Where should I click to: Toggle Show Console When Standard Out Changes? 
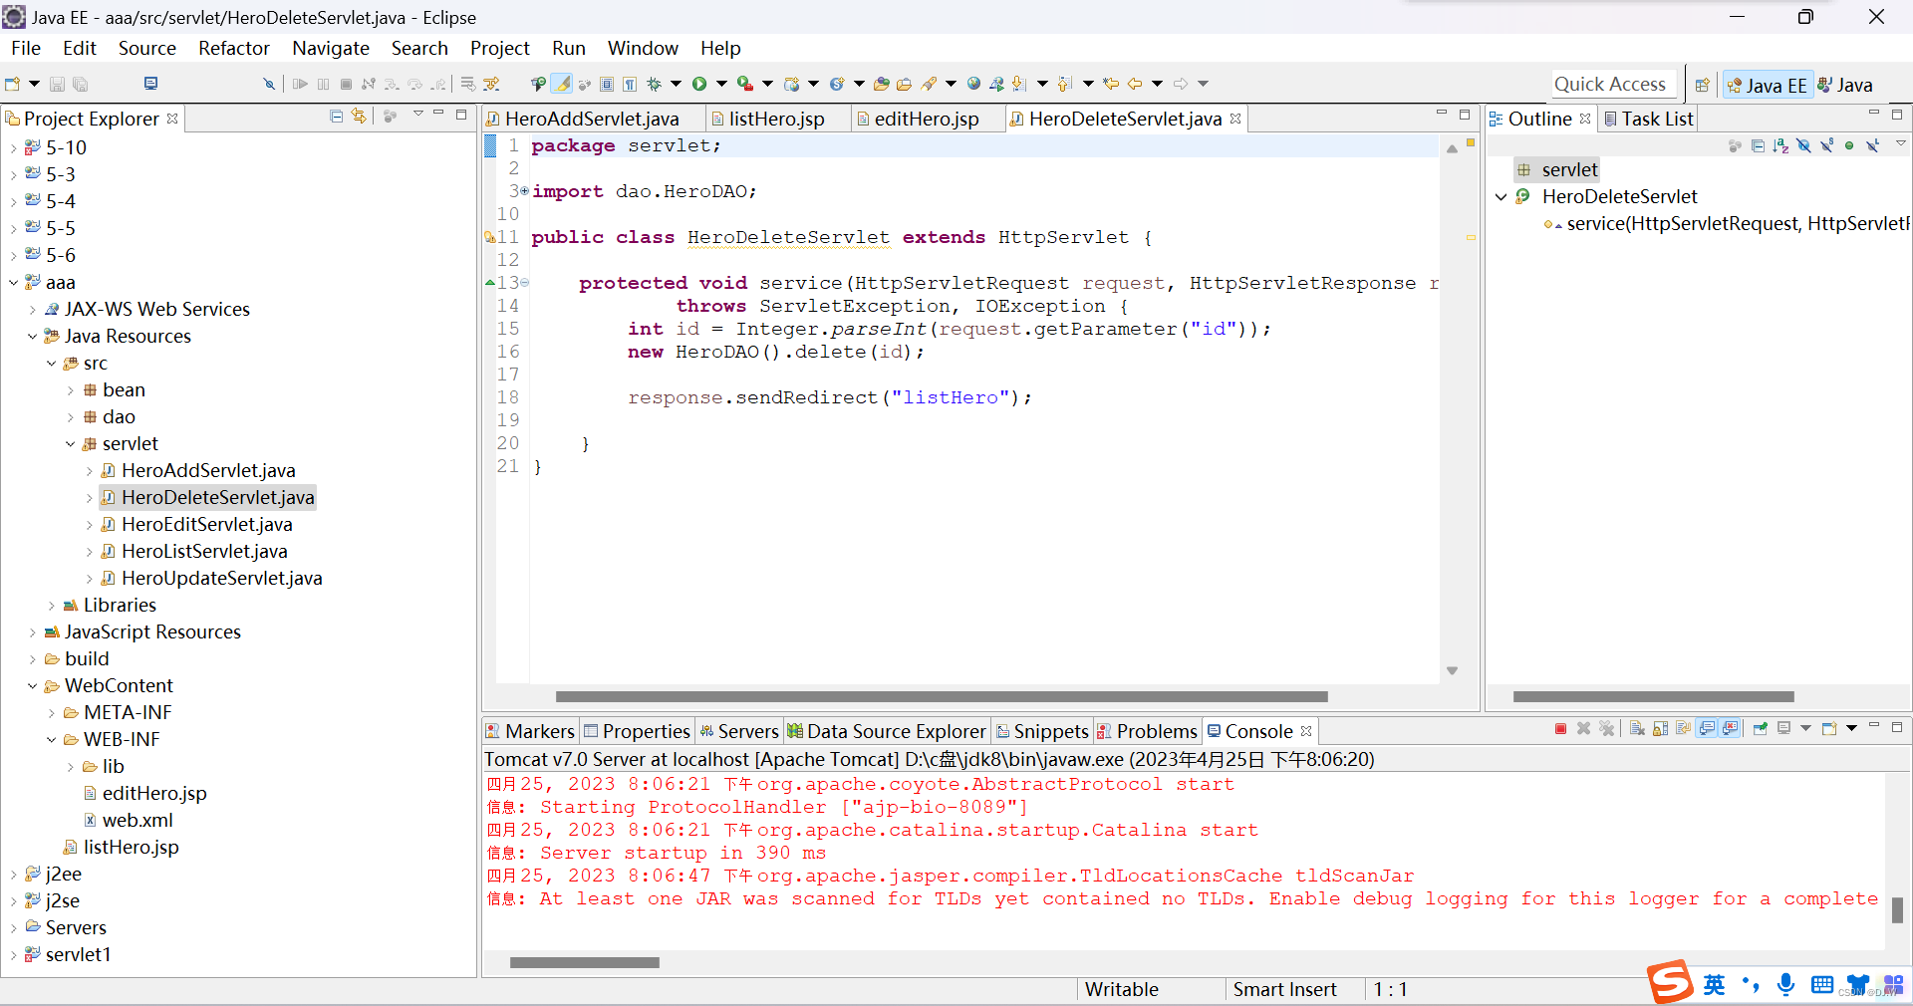click(x=1708, y=729)
